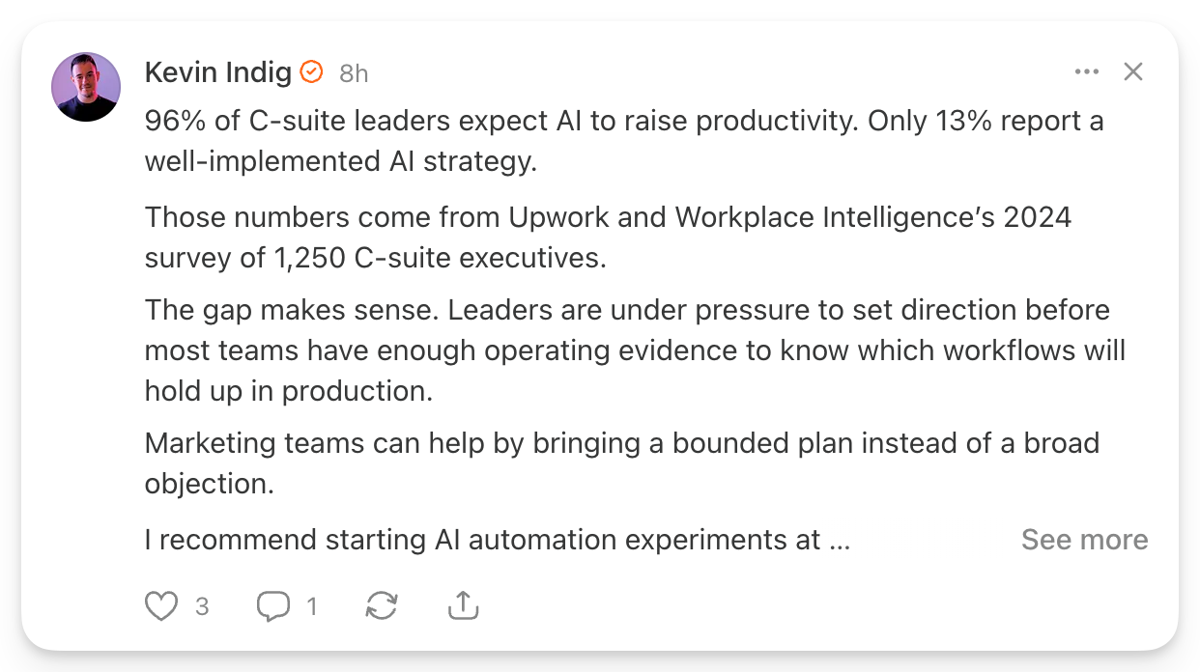
Task: Click the ellipsis ending the truncated text line
Action: coord(840,541)
